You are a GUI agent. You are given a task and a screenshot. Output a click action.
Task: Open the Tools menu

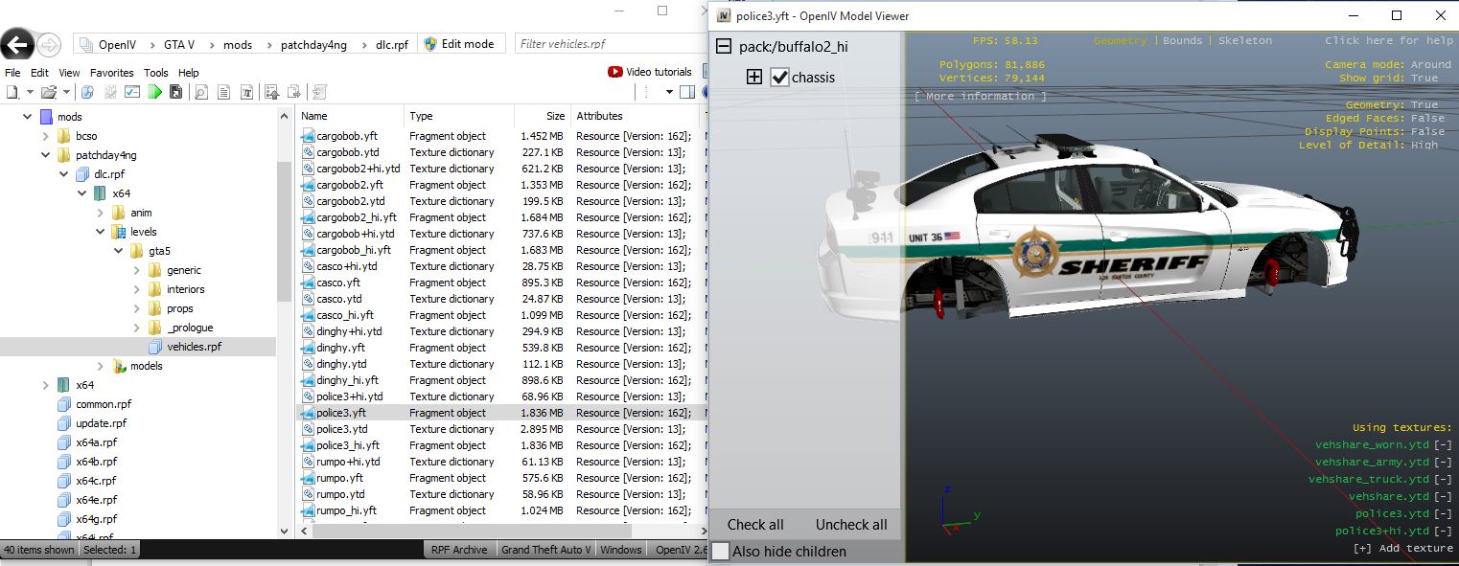(155, 73)
